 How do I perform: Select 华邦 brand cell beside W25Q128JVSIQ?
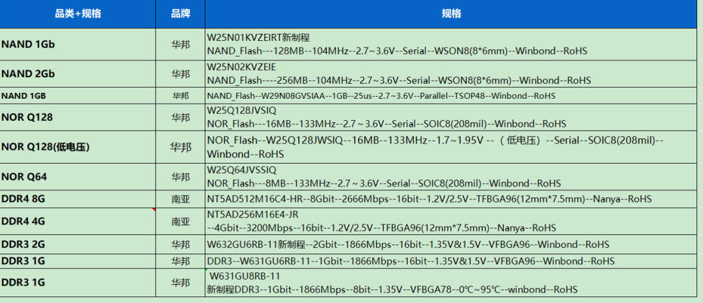181,117
